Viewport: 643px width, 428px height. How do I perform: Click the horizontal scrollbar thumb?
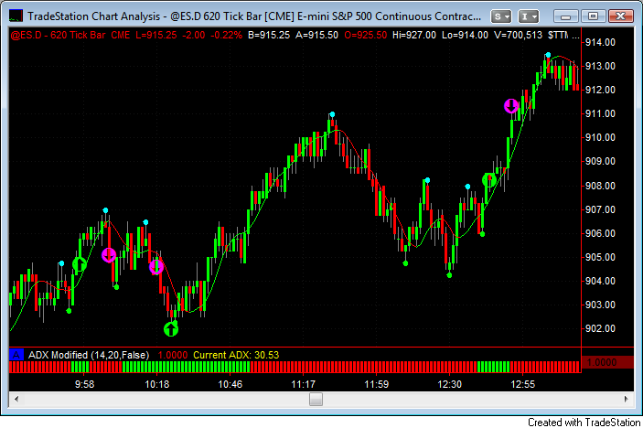[316, 399]
